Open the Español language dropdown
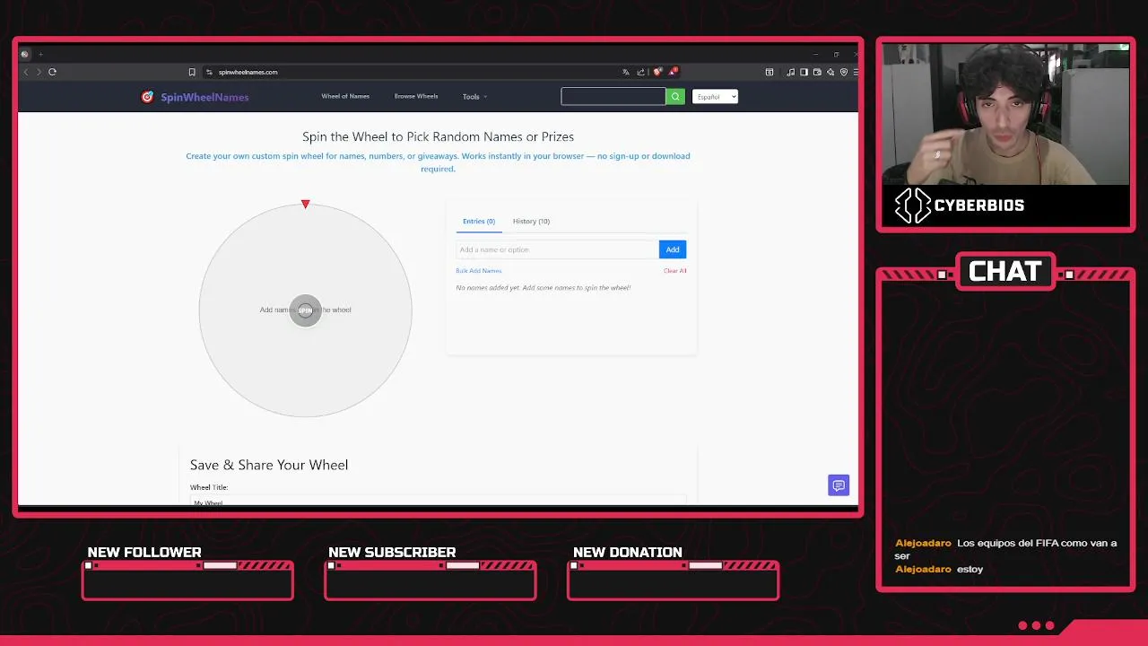1148x646 pixels. pyautogui.click(x=715, y=96)
